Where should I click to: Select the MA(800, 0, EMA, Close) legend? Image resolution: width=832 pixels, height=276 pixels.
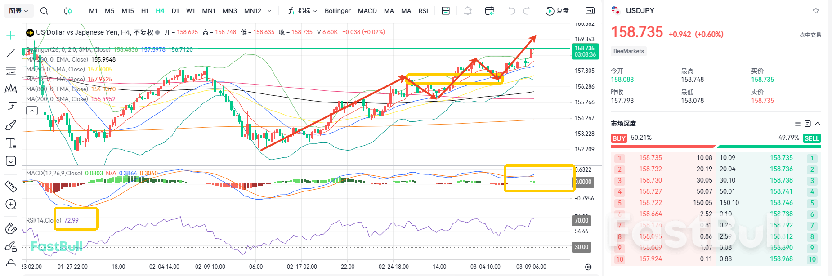[x=57, y=89]
